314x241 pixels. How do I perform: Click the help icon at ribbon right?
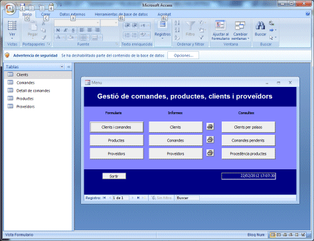pos(307,14)
